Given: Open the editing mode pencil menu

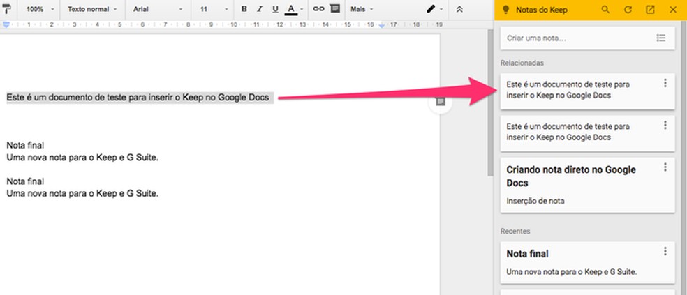Looking at the screenshot, I should point(435,9).
